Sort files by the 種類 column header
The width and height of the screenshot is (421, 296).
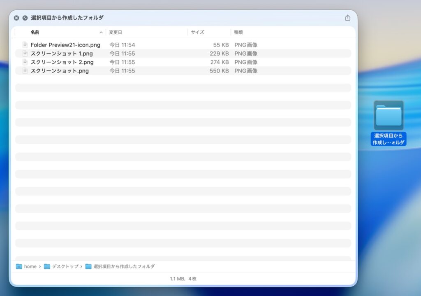point(238,32)
